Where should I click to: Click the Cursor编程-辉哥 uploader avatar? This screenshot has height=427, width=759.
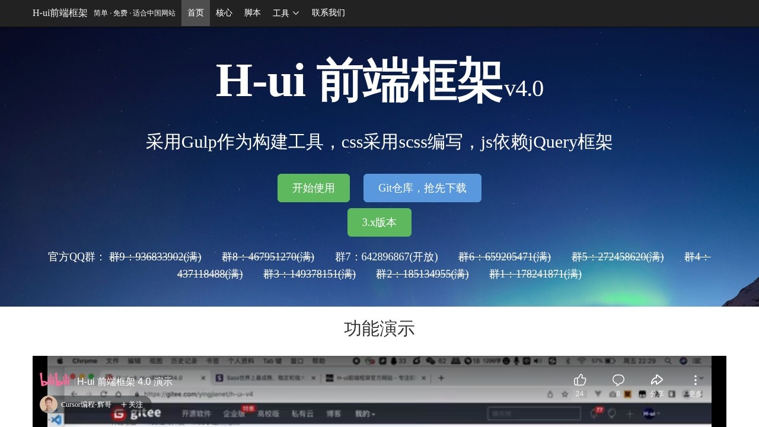47,404
